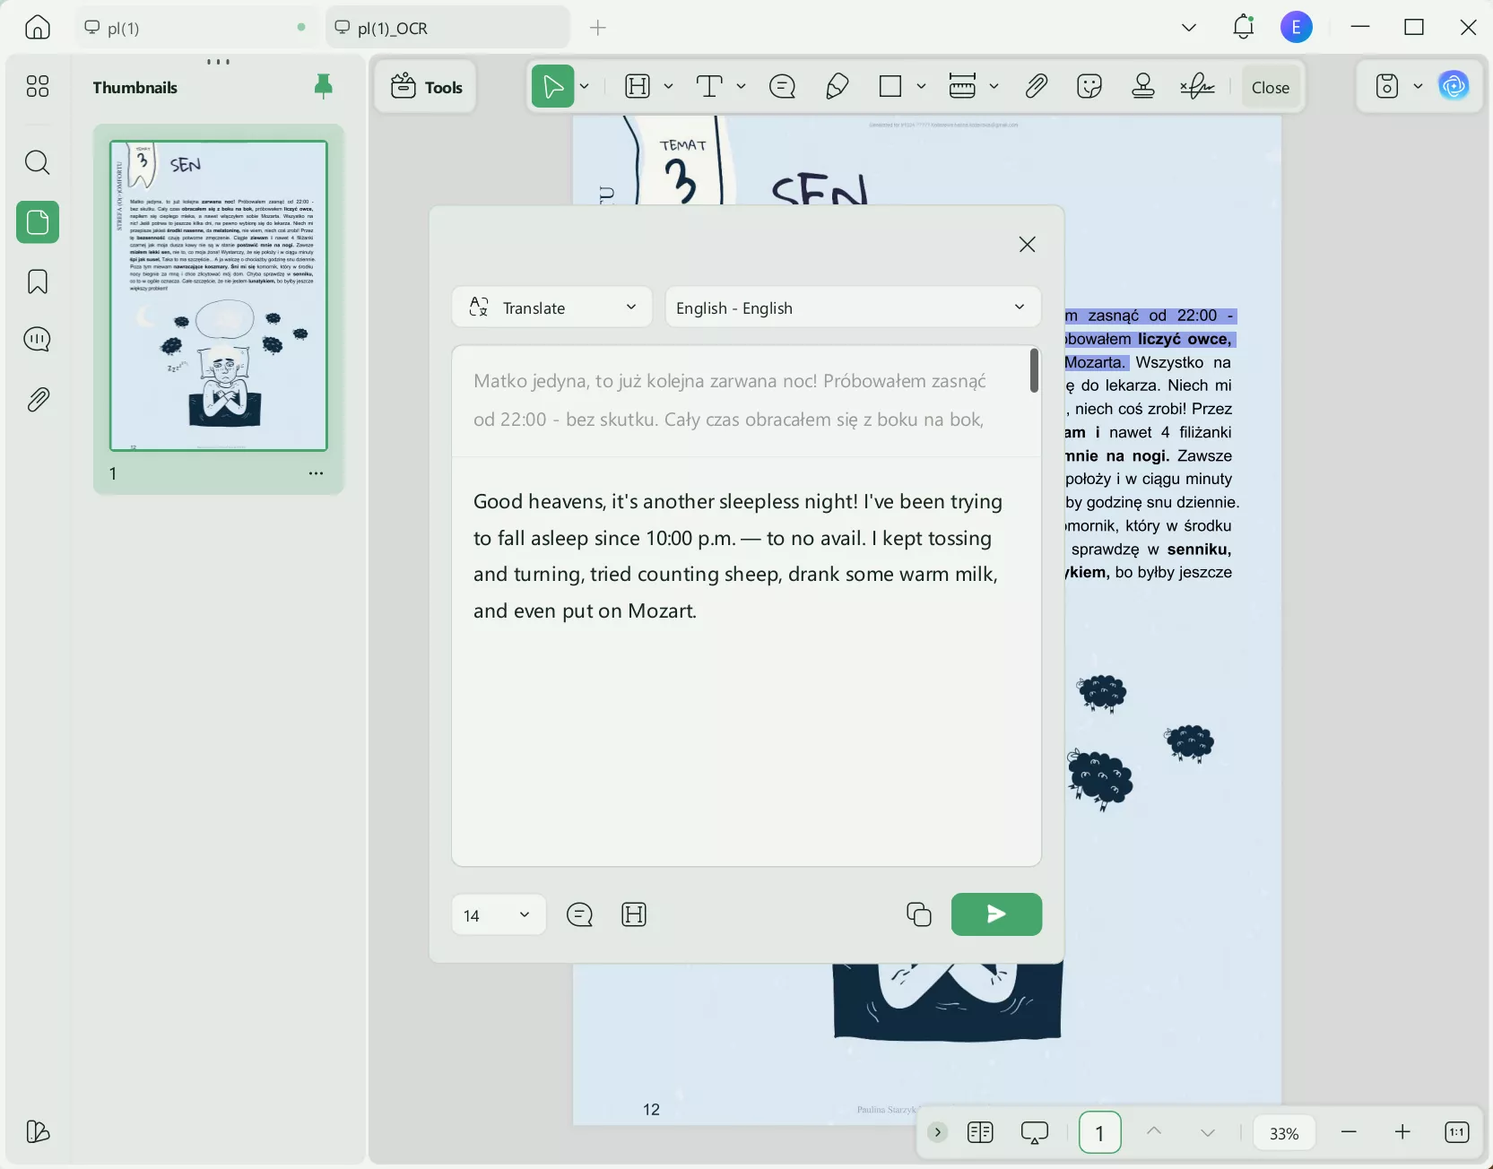Open the English - English language dropdown
The width and height of the screenshot is (1493, 1169).
pyautogui.click(x=851, y=307)
